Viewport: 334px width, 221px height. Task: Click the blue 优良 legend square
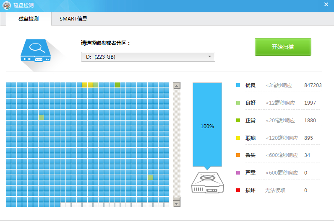pyautogui.click(x=238, y=85)
